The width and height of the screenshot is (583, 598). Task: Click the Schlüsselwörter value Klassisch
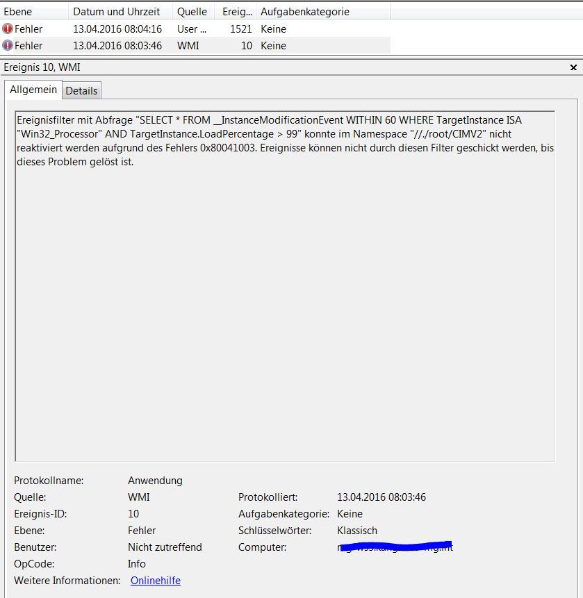point(357,531)
